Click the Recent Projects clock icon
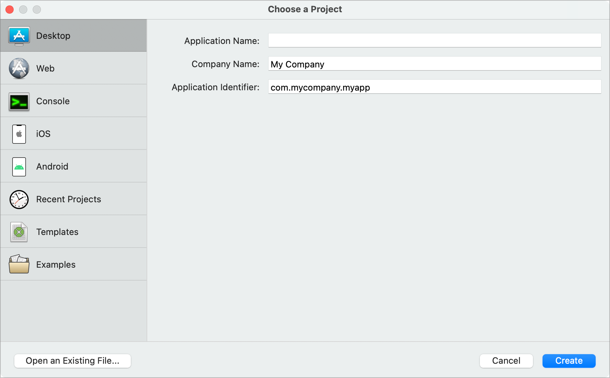The image size is (610, 378). point(19,199)
